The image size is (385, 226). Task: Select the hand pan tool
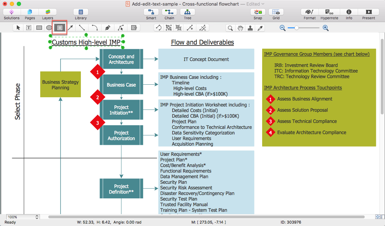240,28
